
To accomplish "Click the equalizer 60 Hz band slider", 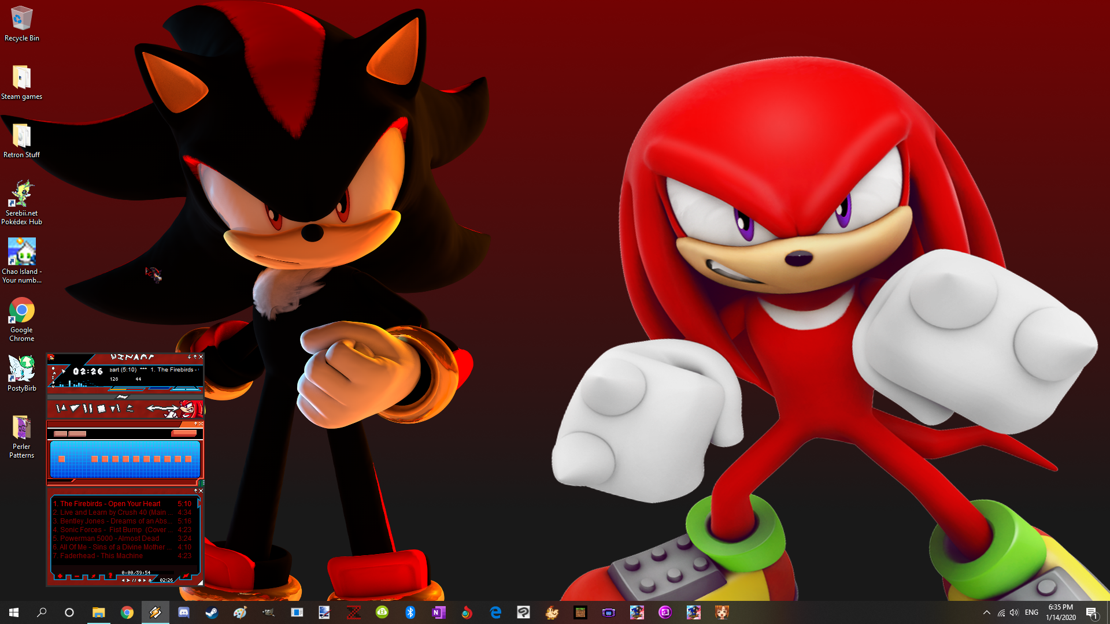I will [x=94, y=459].
